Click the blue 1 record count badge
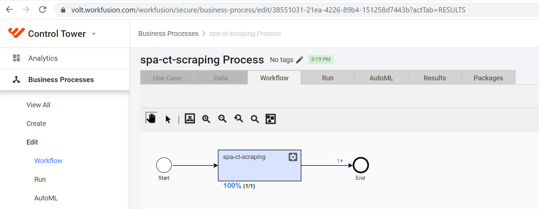539x209 pixels. coord(340,160)
